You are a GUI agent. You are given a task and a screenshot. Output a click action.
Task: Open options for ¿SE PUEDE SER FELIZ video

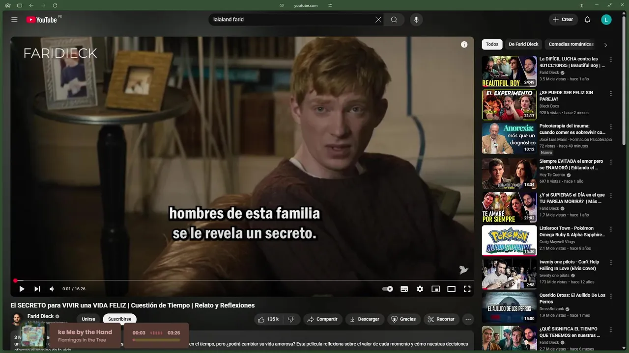coord(611,93)
